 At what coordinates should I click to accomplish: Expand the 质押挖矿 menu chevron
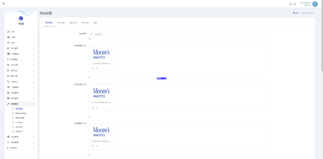(x=33, y=148)
